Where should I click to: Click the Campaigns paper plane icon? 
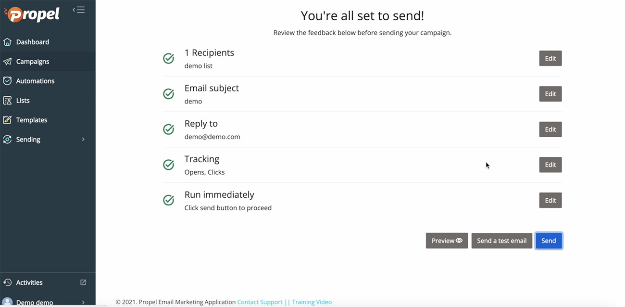[x=7, y=62]
